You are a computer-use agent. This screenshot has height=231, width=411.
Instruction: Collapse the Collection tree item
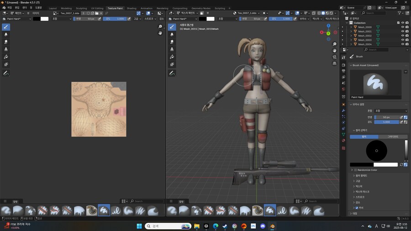(347, 23)
